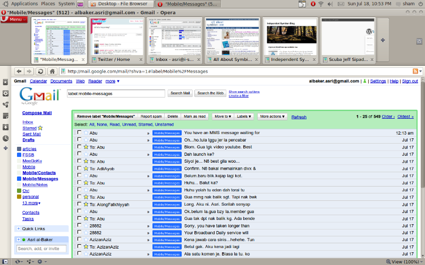Viewport: 425px width, 265px height.
Task: Tick checkbox for To: AlongFatkhiyyah message
Action: pos(79,204)
